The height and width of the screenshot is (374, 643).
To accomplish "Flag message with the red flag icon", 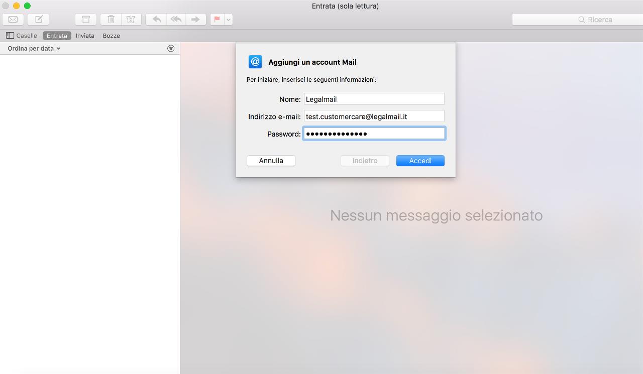I will point(217,20).
